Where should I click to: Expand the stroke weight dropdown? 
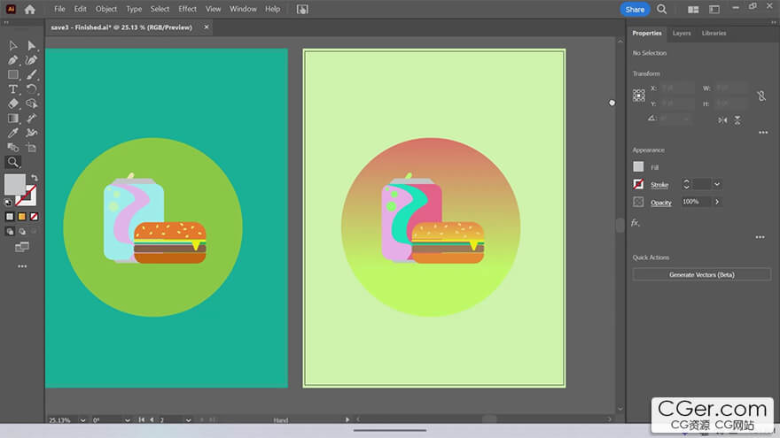(x=717, y=184)
